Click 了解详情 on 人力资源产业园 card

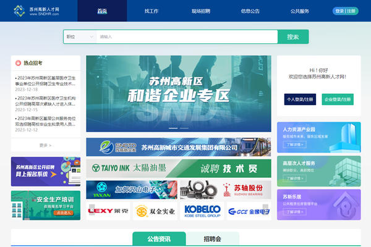coord(294,144)
